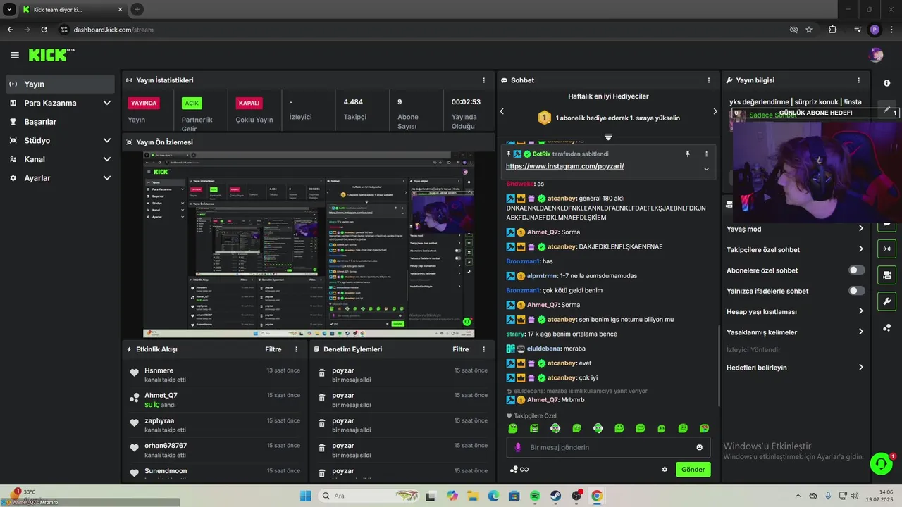
Task: Click the Yayın Ön İzlemesi preview
Action: pyautogui.click(x=309, y=245)
